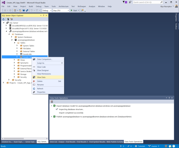Switch to the Error List tab
Viewport: 179px width, 148px height.
pyautogui.click(x=53, y=142)
